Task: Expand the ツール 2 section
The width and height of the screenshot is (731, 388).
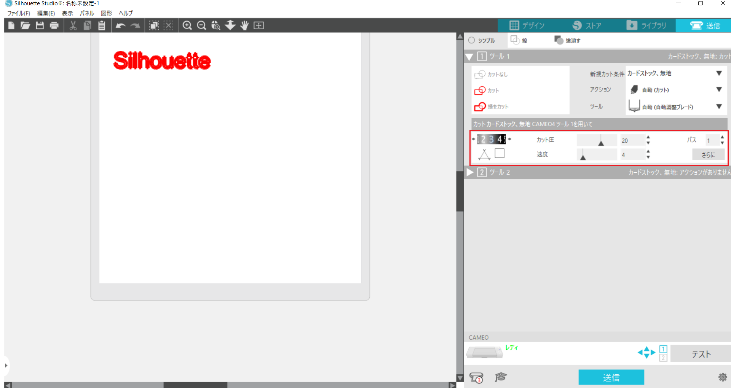Action: click(x=470, y=172)
